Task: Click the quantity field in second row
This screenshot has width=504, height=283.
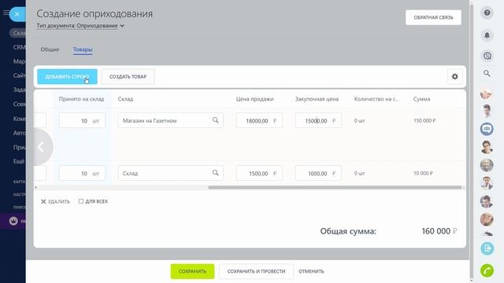Action: [x=82, y=173]
